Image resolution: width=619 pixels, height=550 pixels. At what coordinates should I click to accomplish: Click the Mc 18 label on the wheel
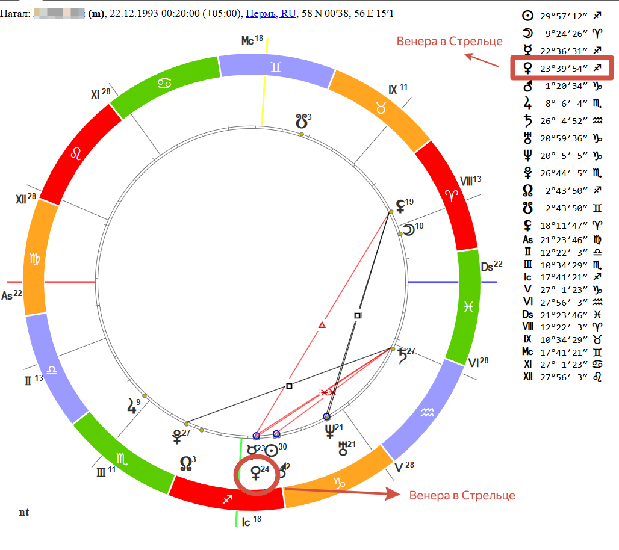[x=252, y=40]
